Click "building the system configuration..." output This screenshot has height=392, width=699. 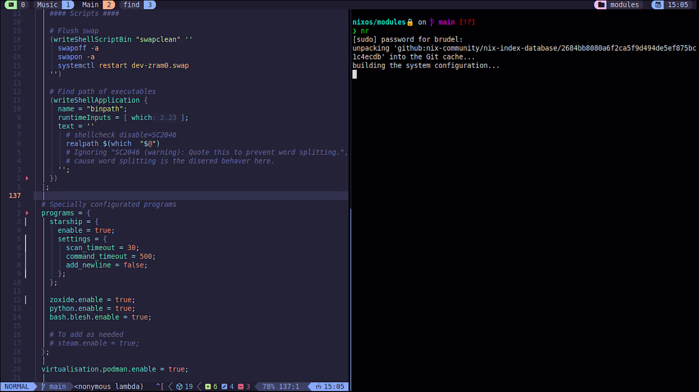(426, 66)
